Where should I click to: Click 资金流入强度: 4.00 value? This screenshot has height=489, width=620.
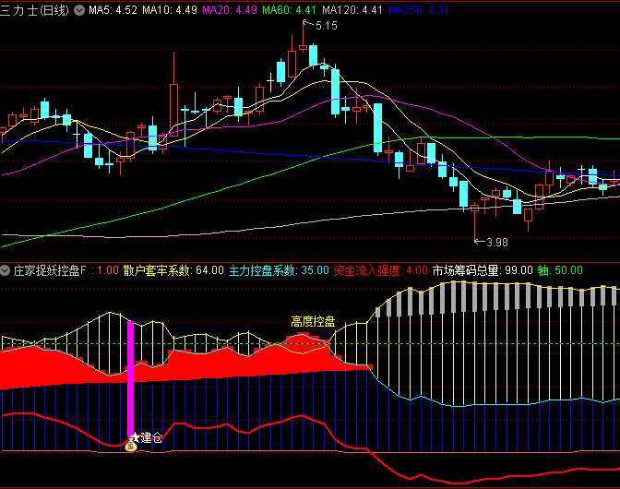[x=380, y=270]
